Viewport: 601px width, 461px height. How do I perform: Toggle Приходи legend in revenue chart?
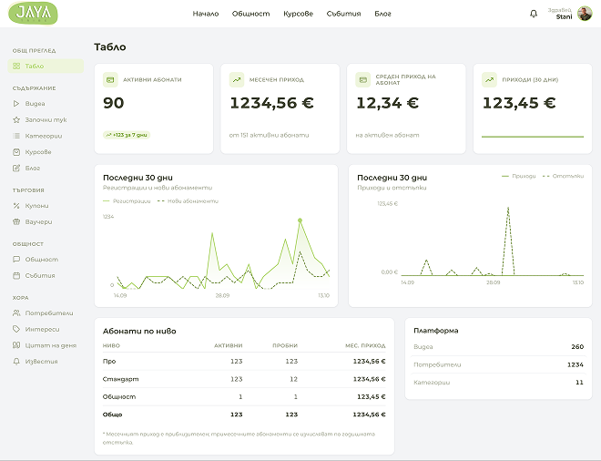[x=519, y=176]
